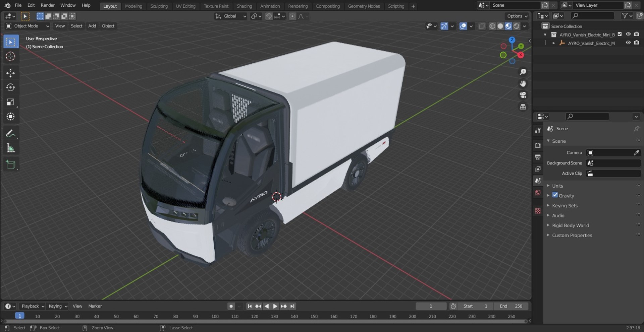Expand AYRO_Vanish_Electric_M object tree row

[553, 43]
